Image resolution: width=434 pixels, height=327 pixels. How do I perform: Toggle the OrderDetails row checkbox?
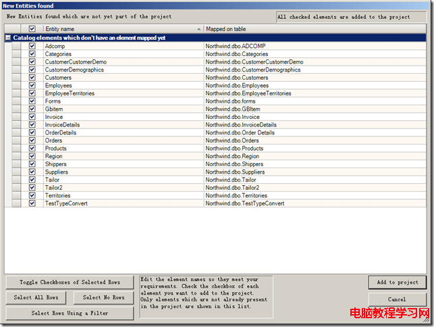point(32,132)
